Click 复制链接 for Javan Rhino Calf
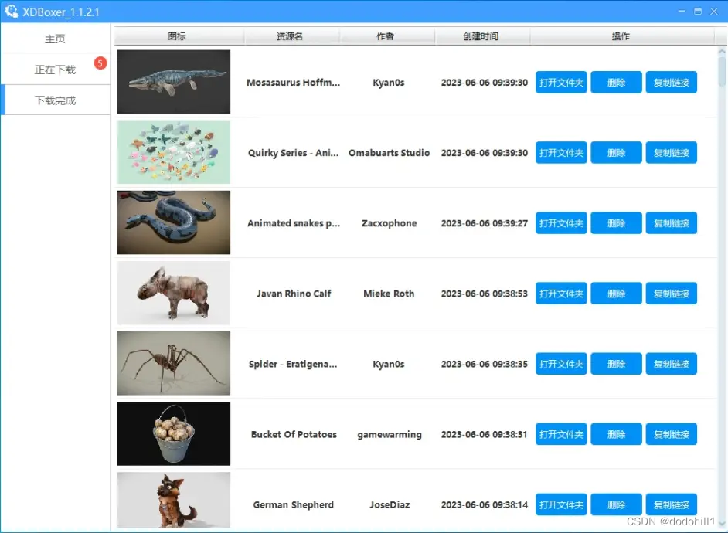The height and width of the screenshot is (533, 728). 672,293
